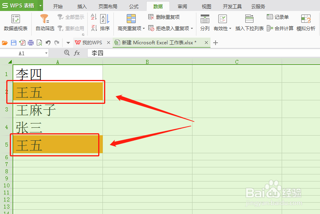The width and height of the screenshot is (320, 214).
Task: Open Text to Columns (分列)
Action: (205, 22)
